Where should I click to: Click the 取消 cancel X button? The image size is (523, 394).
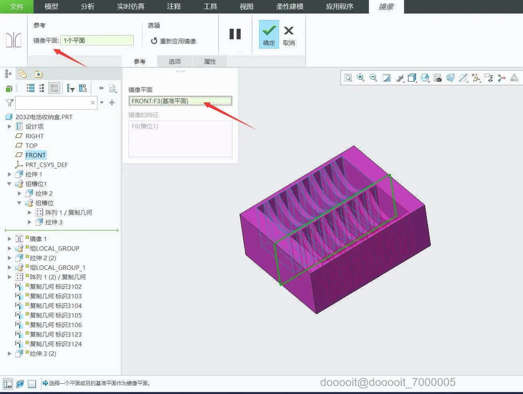tap(289, 35)
